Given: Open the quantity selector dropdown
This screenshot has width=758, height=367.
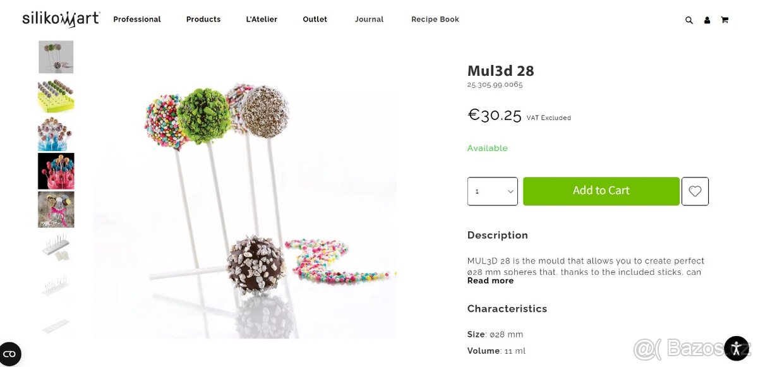Looking at the screenshot, I should (x=493, y=191).
